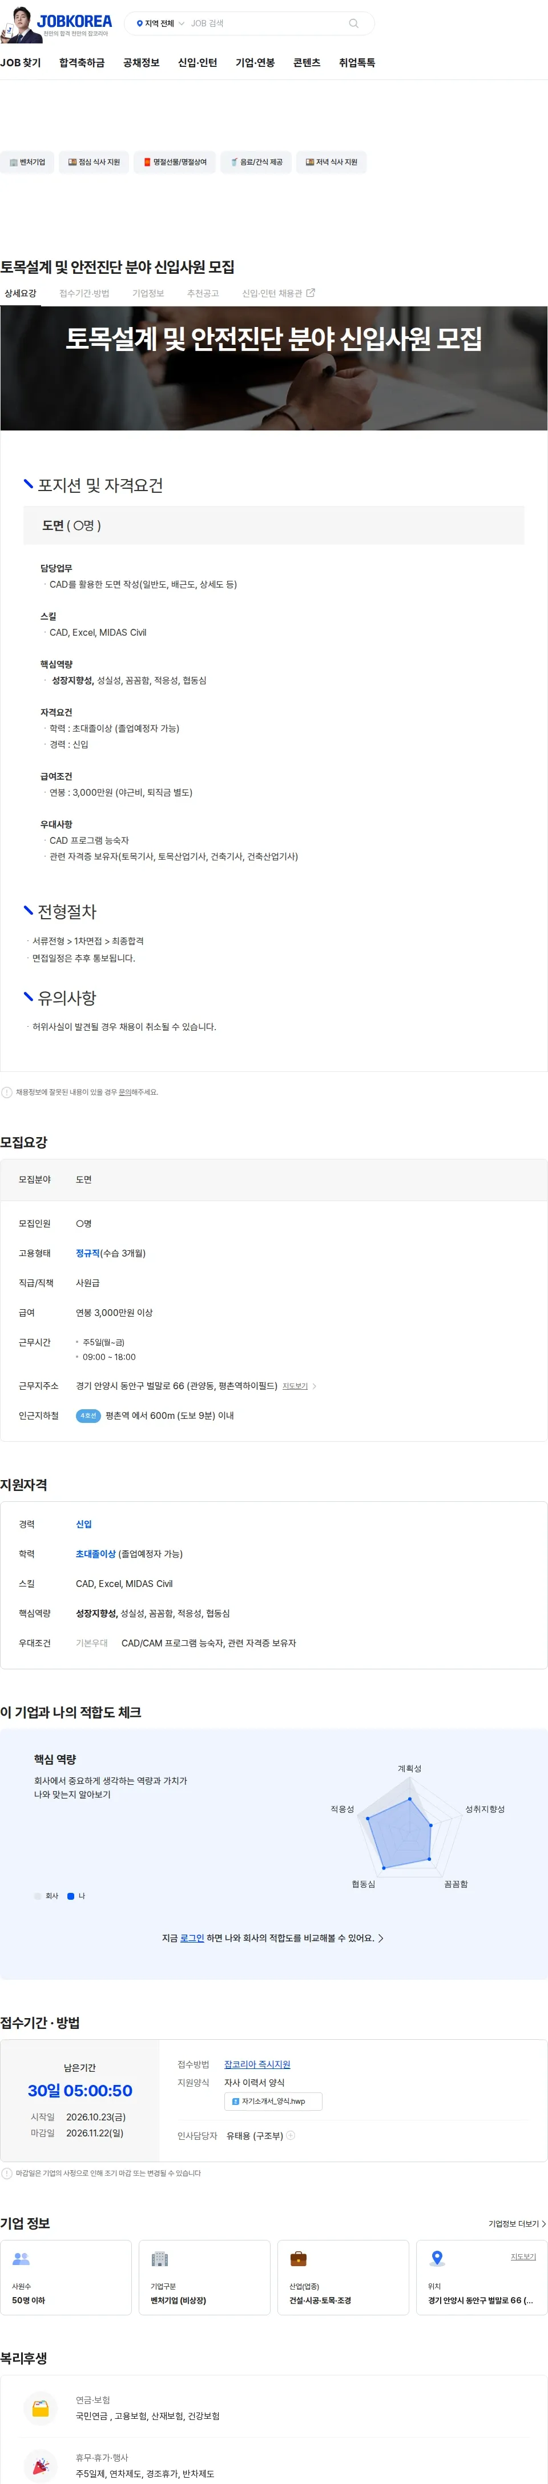Viewport: 548px width, 2484px height.
Task: Click the 휴무·휴가·행사 benefits icon
Action: [x=41, y=2466]
